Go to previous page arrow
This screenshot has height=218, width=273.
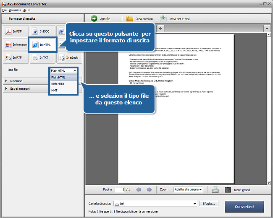coord(139,189)
